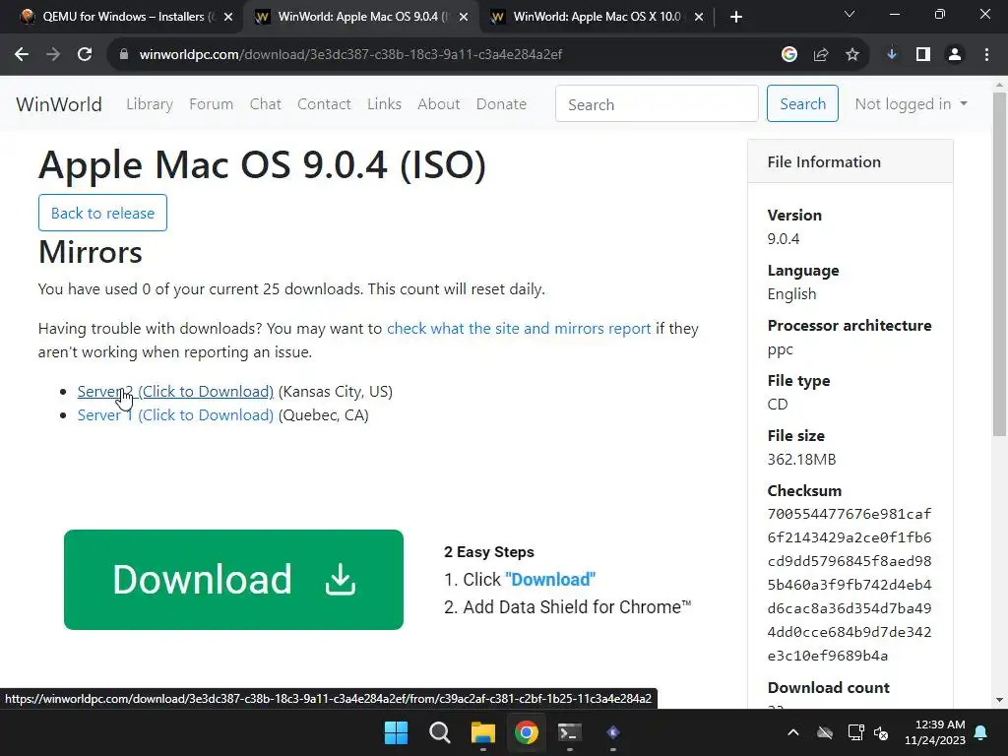The height and width of the screenshot is (756, 1008).
Task: Close the Mac OS X 10.0 tab
Action: pyautogui.click(x=699, y=17)
